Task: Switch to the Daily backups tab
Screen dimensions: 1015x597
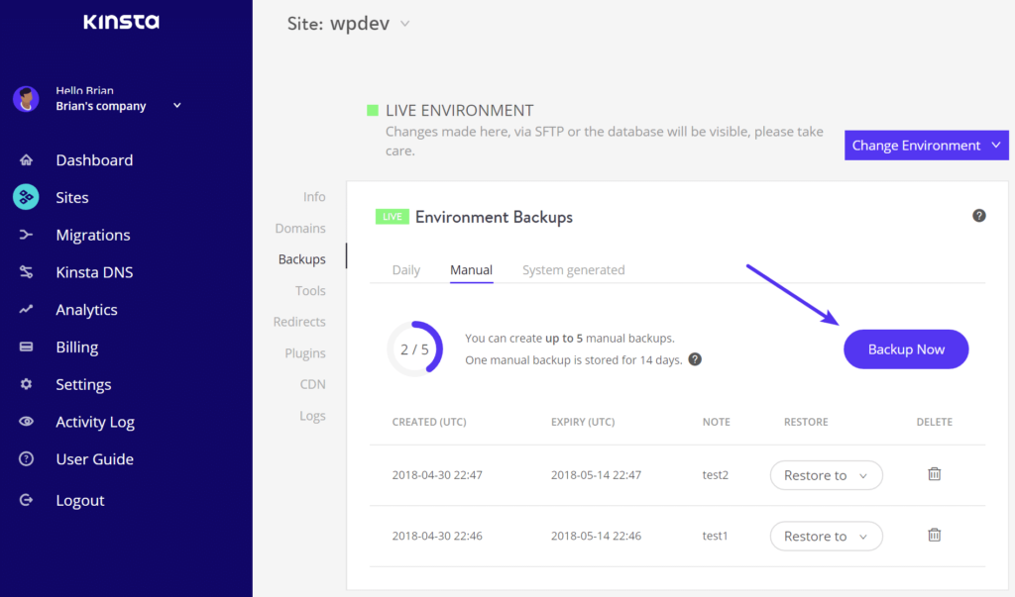Action: click(x=406, y=270)
